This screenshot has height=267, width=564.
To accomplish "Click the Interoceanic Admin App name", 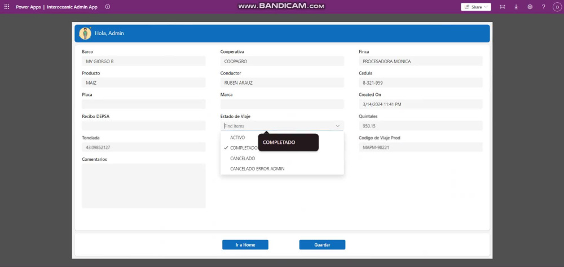I will click(72, 7).
